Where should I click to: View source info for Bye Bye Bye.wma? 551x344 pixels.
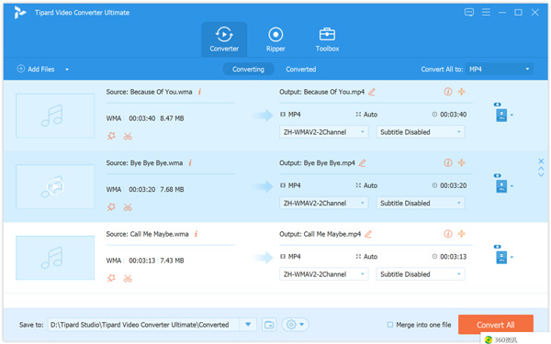click(190, 163)
